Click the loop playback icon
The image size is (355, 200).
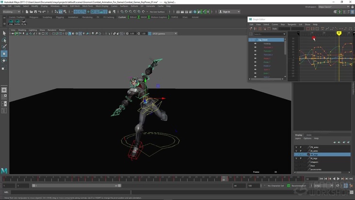pos(338,185)
